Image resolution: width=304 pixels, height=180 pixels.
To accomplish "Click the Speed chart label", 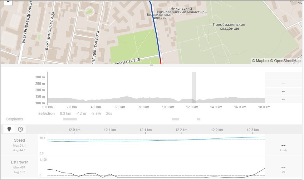I will click(x=19, y=140).
